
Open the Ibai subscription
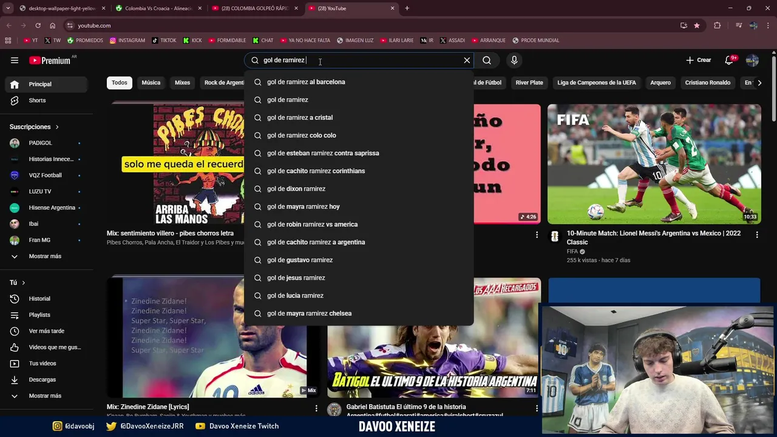(x=46, y=223)
